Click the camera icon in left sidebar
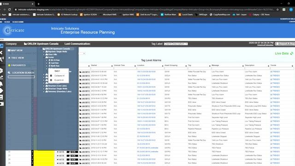Screen dimensions: 295x166 (2, 104)
